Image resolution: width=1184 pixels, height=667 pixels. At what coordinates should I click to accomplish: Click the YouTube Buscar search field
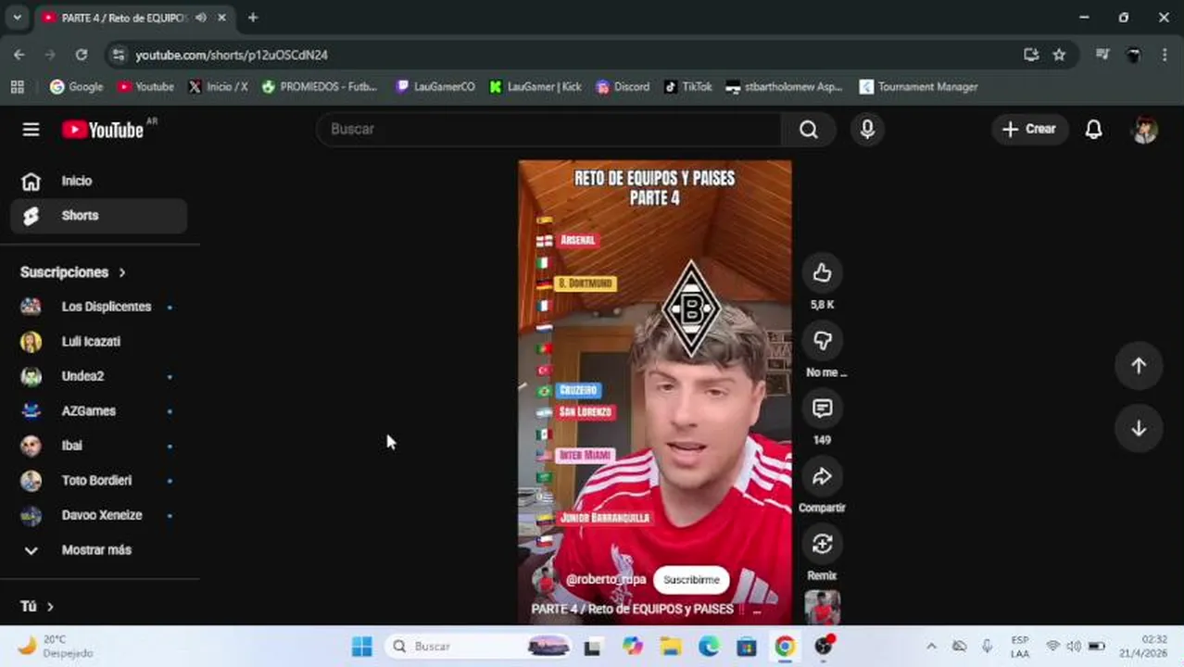[x=548, y=129]
